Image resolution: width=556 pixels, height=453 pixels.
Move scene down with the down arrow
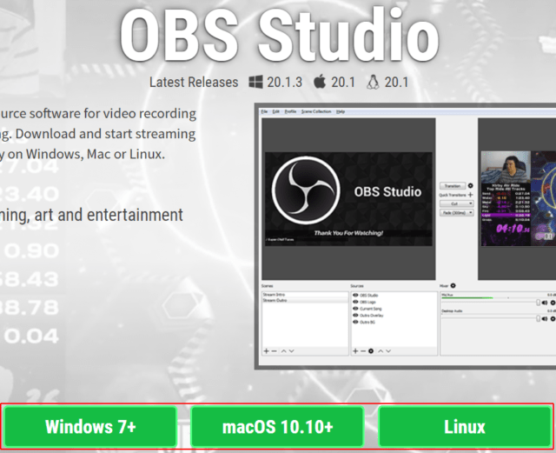pyautogui.click(x=292, y=351)
